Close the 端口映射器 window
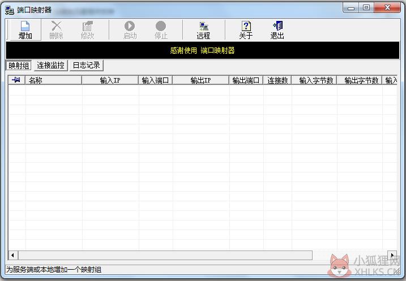 coord(387,8)
